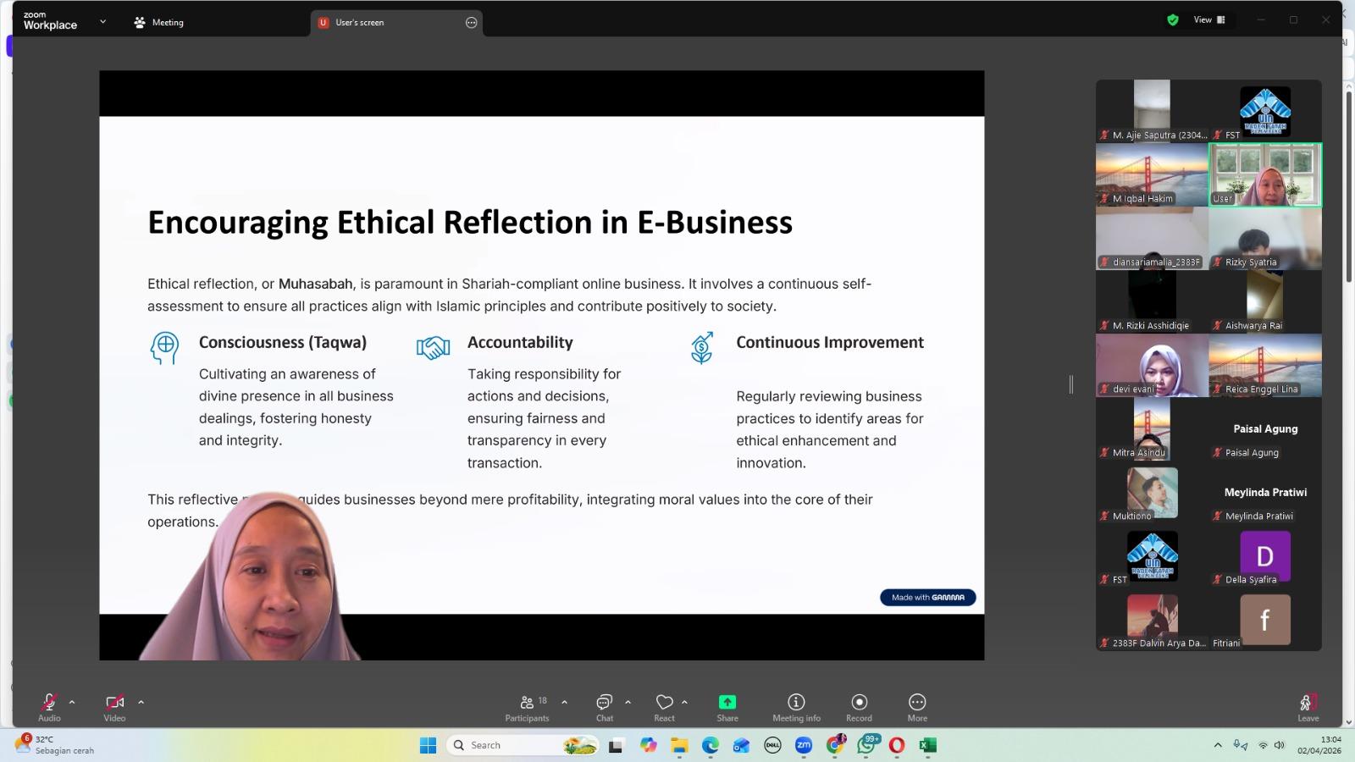Expand the arrow next to Participants
The height and width of the screenshot is (762, 1355).
(x=564, y=702)
